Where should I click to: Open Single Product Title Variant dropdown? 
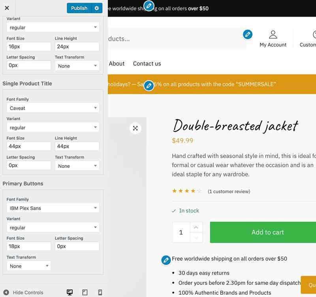tap(53, 128)
